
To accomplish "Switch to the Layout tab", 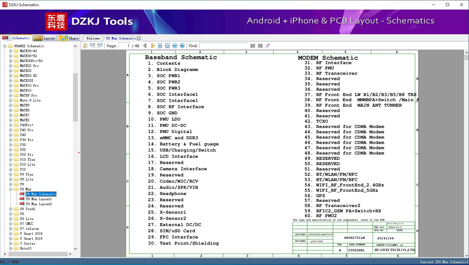I will (x=45, y=38).
